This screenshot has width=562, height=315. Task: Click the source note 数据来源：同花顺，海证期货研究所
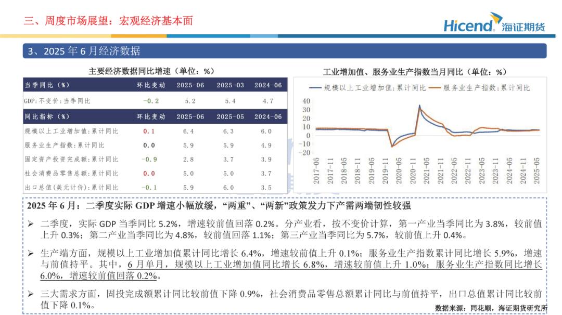coord(491,308)
